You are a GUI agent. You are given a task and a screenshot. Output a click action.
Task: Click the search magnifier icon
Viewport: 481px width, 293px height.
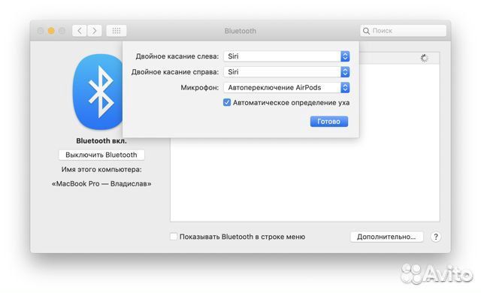pyautogui.click(x=366, y=31)
